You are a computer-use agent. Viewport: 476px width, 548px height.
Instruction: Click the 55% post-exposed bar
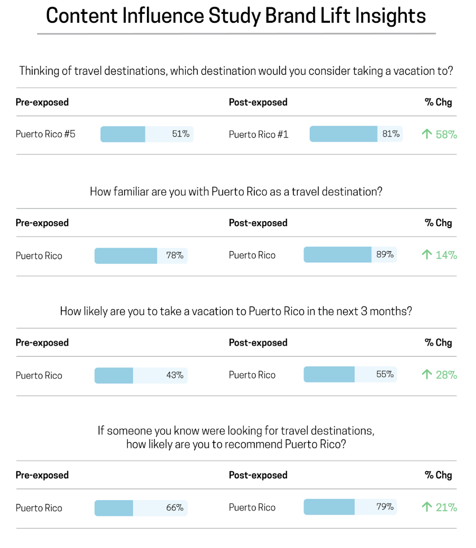[x=350, y=374]
